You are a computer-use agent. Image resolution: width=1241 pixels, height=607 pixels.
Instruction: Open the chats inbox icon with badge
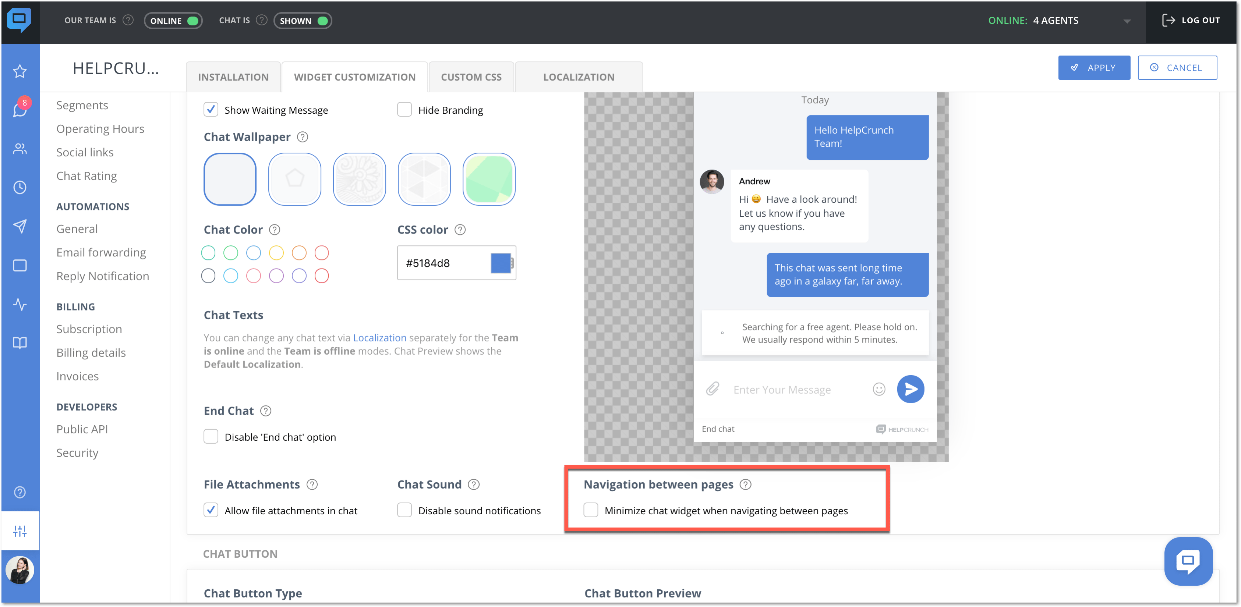click(20, 109)
